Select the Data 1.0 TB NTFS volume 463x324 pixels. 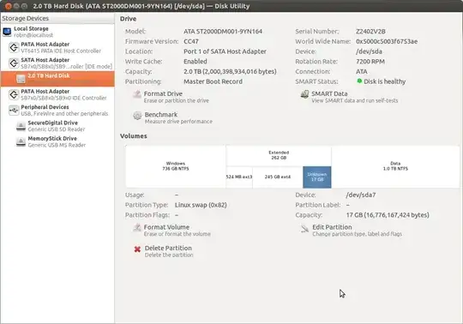click(x=395, y=166)
